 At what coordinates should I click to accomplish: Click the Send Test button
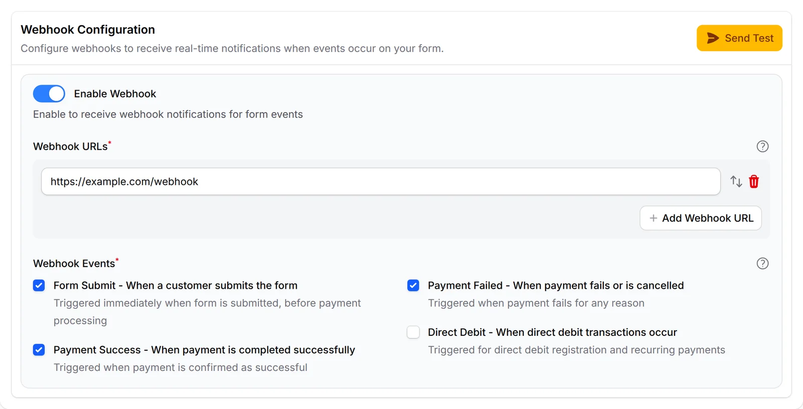[739, 38]
